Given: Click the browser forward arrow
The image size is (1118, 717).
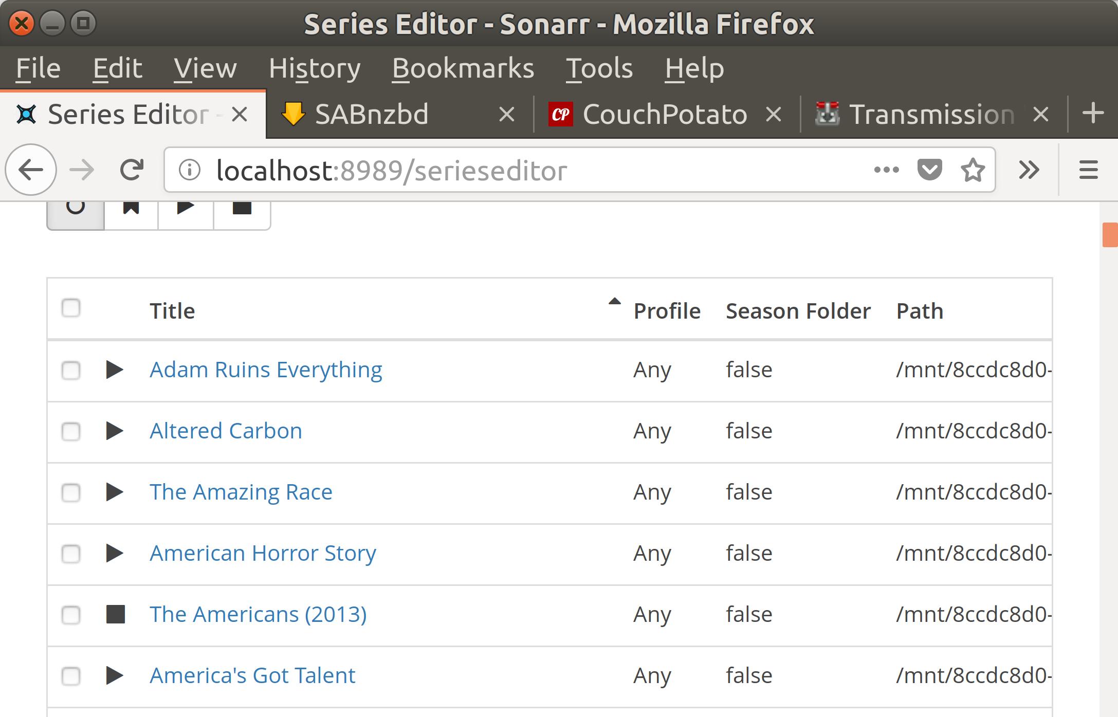Looking at the screenshot, I should click(x=82, y=170).
